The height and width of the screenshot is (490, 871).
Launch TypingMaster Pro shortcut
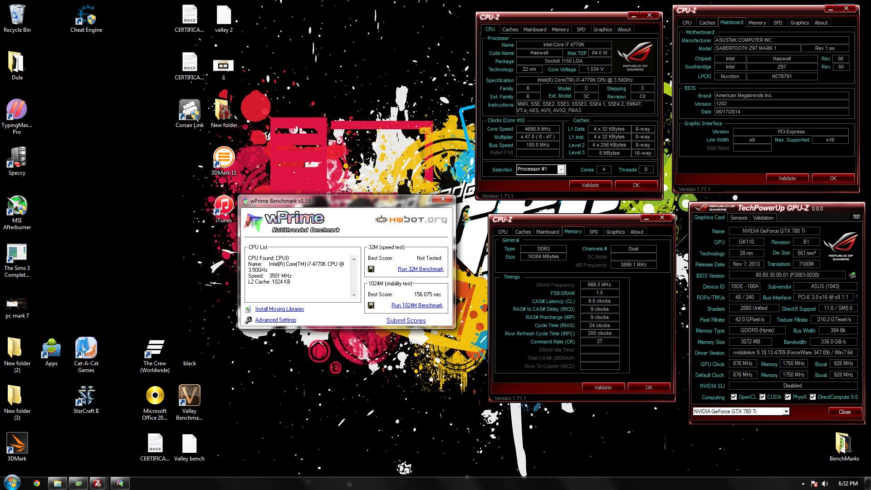pyautogui.click(x=17, y=117)
